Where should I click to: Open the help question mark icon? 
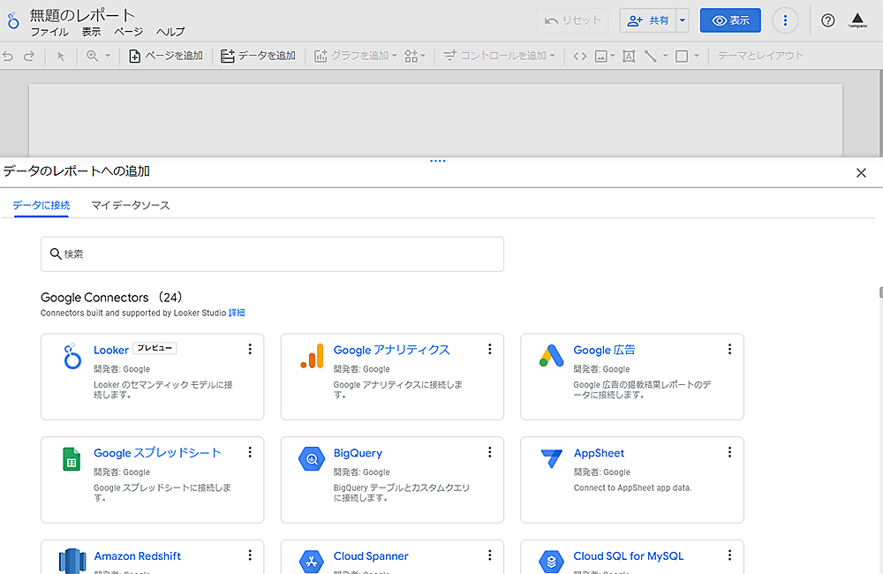tap(827, 20)
